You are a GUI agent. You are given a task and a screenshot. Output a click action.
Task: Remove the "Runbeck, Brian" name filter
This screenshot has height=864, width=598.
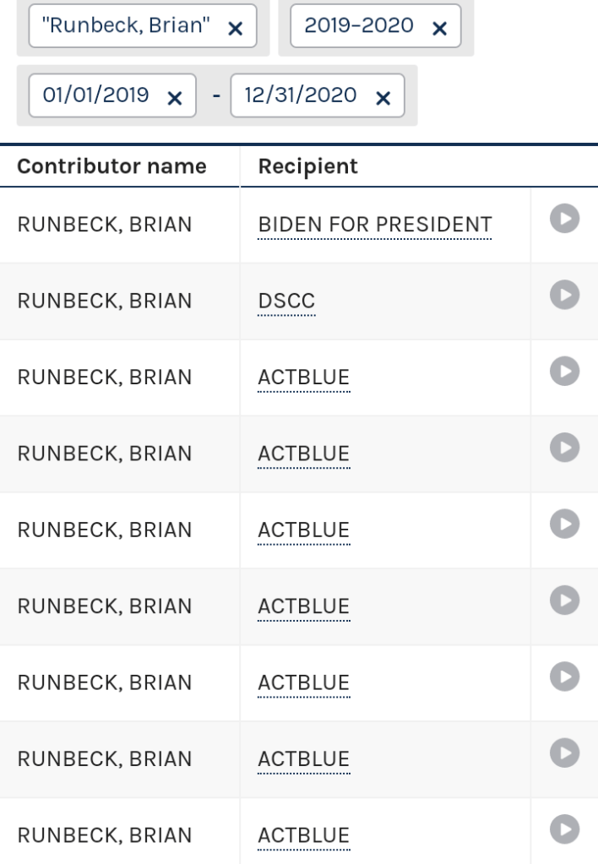(x=236, y=29)
